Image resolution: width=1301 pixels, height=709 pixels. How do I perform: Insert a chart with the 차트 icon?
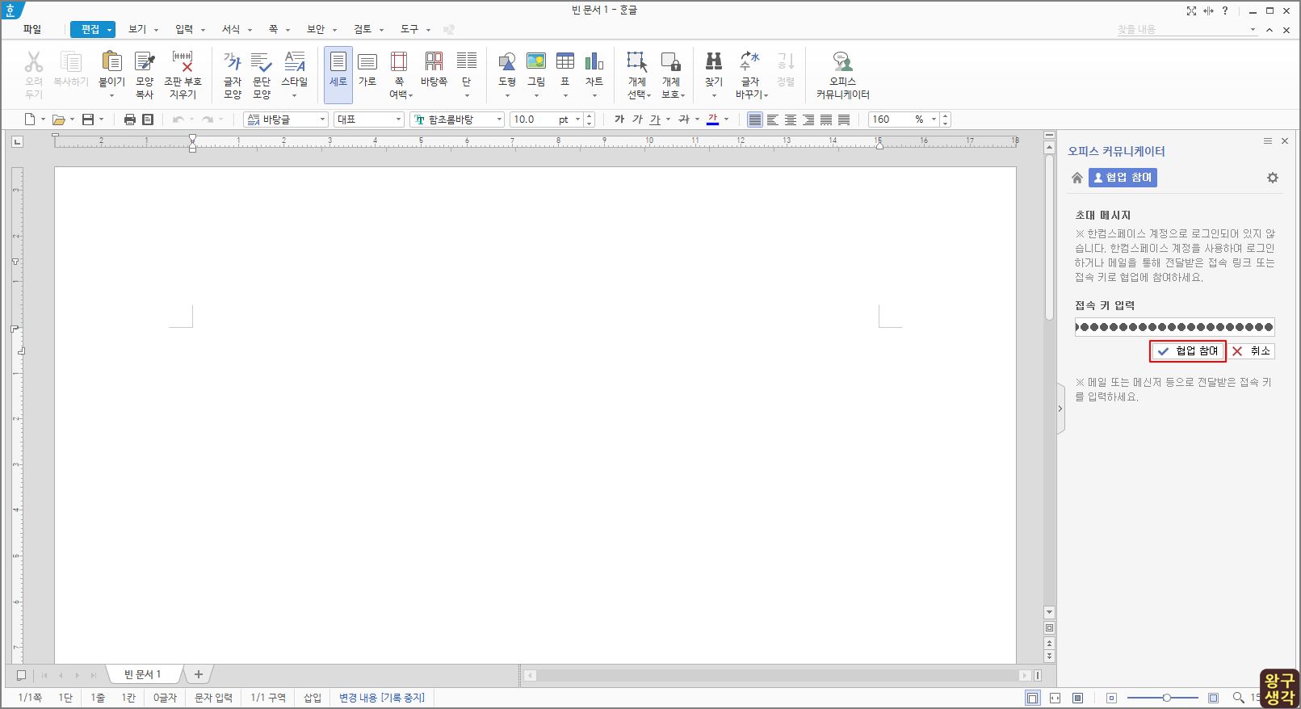pyautogui.click(x=594, y=61)
